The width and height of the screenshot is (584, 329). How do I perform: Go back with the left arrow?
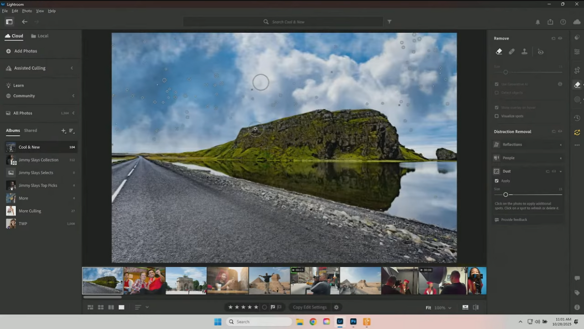tap(25, 21)
